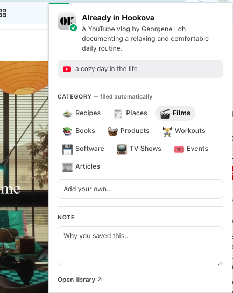The width and height of the screenshot is (233, 293).
Task: Set category to TV Shows
Action: [x=139, y=149]
